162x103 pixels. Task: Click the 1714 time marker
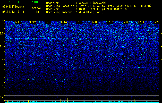(x=64, y=22)
